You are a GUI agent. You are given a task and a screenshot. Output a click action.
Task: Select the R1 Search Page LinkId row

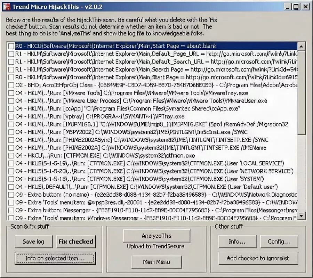[156, 69]
